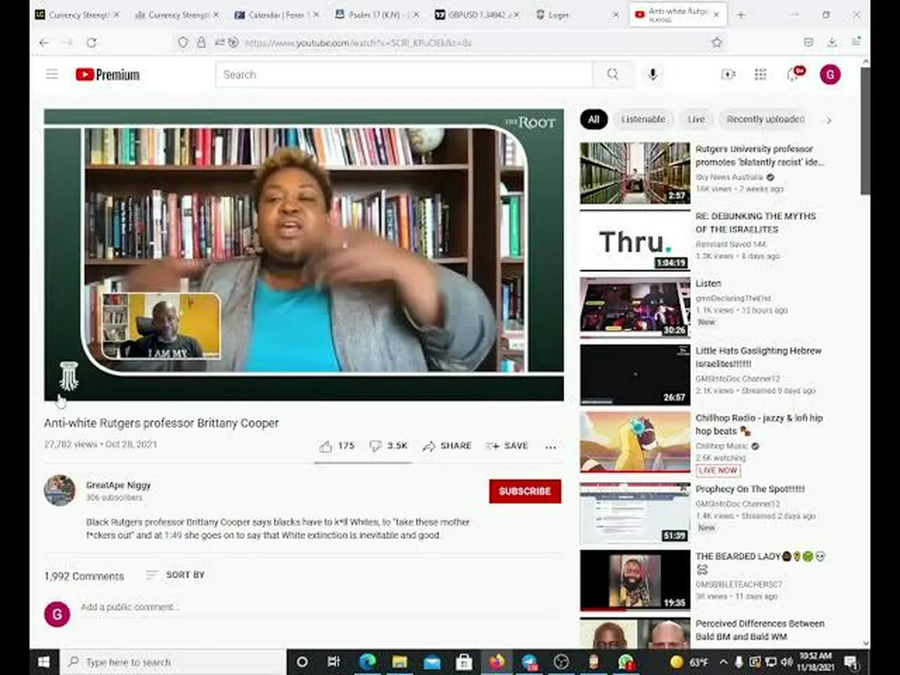This screenshot has width=900, height=675.
Task: Open a new browser tab
Action: click(740, 14)
